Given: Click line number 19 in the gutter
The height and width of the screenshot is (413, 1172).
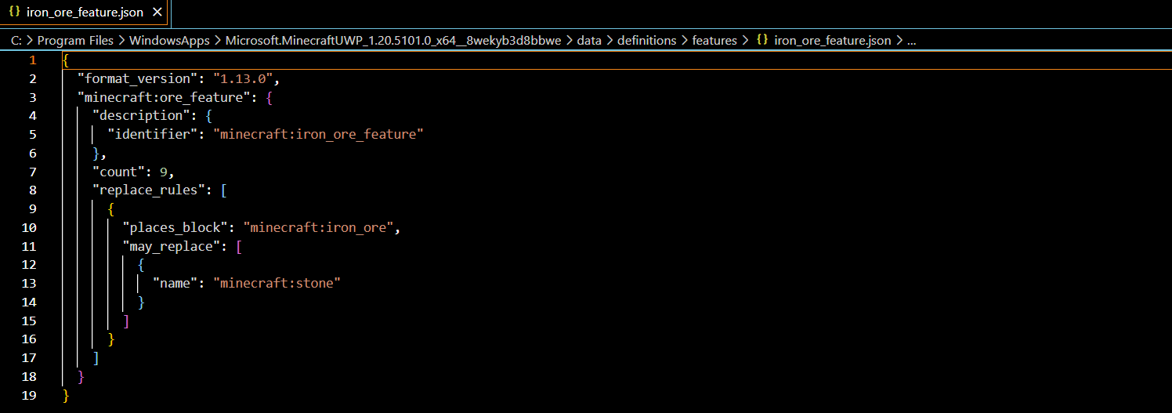Looking at the screenshot, I should (29, 395).
